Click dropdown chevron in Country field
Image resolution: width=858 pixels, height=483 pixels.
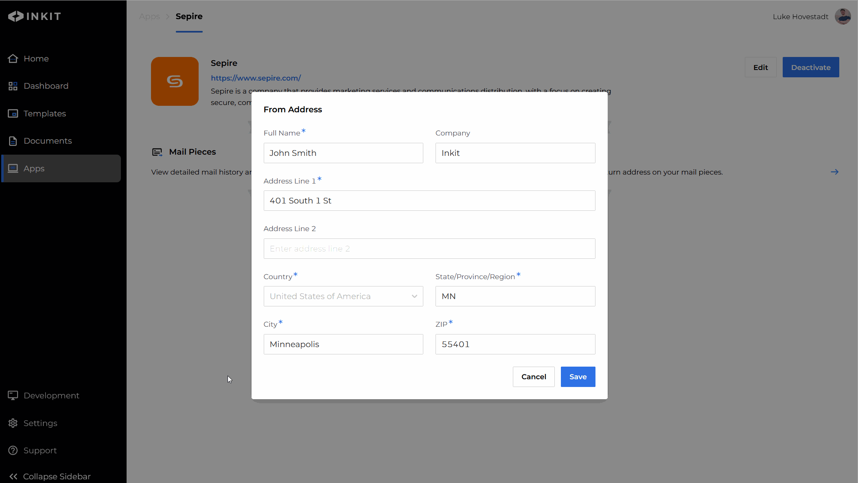(414, 296)
